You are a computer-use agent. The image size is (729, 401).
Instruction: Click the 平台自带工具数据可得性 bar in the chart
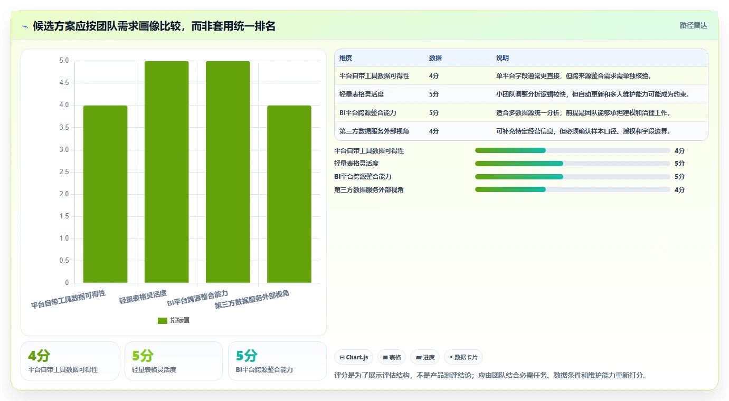point(106,194)
